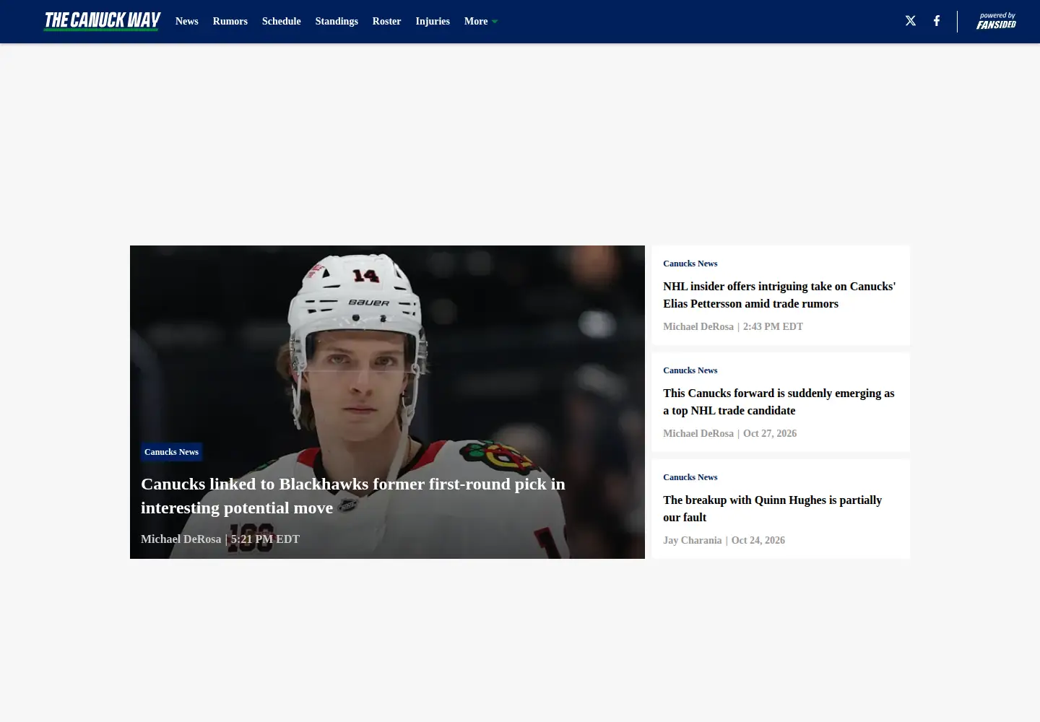Screen dimensions: 1040x722
Task: Open the Injuries navigation link
Action: coord(433,21)
